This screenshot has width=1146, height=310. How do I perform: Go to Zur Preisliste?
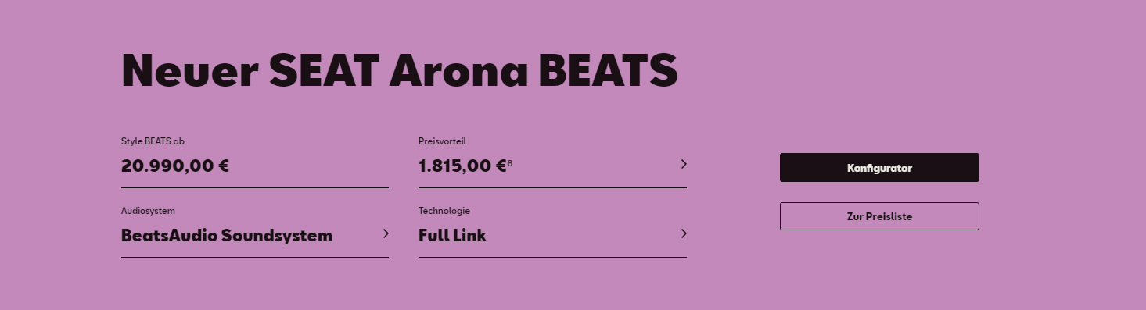(879, 216)
